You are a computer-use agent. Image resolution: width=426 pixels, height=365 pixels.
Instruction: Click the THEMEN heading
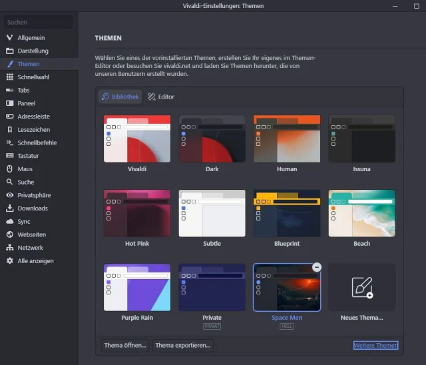coord(108,38)
